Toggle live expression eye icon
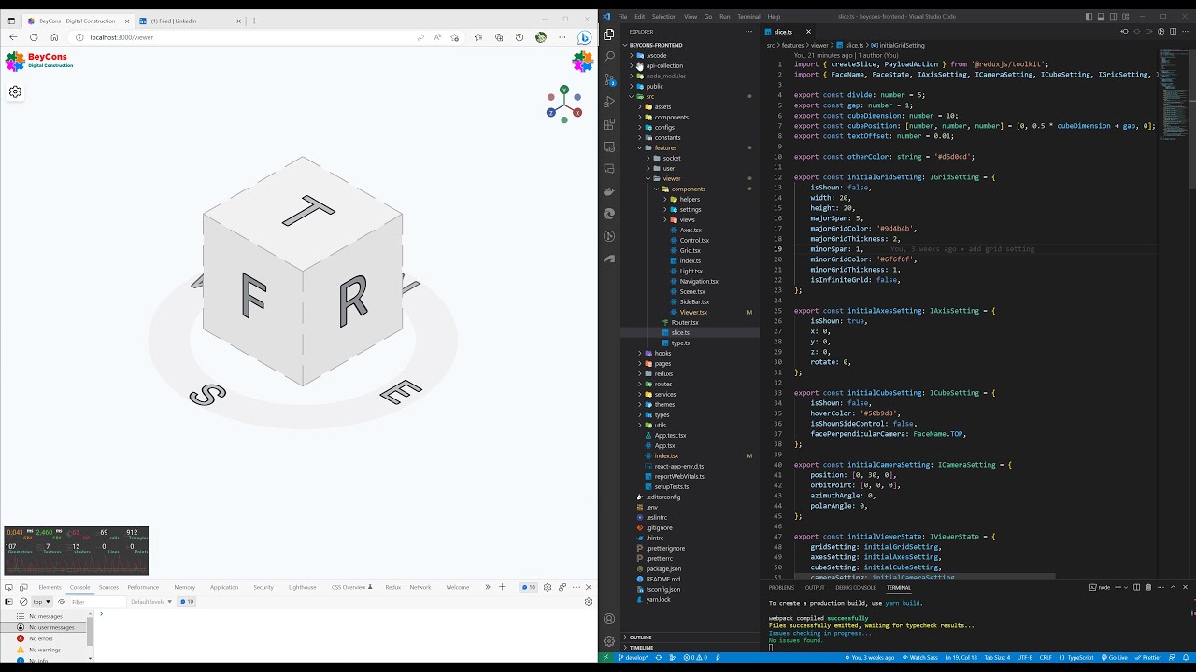1196x672 pixels. point(62,602)
